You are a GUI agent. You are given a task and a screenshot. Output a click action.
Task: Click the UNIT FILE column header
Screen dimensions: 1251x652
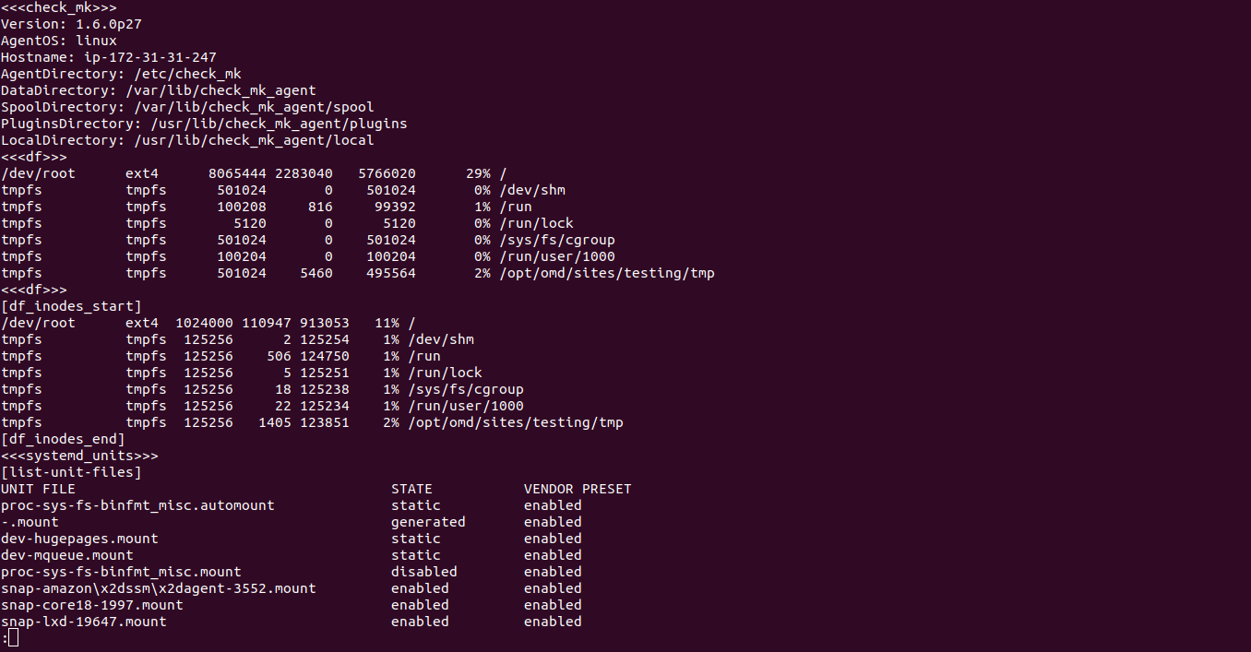tap(38, 489)
